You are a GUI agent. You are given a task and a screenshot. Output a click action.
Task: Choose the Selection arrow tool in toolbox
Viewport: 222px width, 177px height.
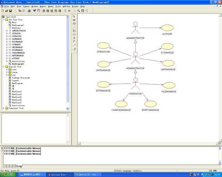[74, 16]
